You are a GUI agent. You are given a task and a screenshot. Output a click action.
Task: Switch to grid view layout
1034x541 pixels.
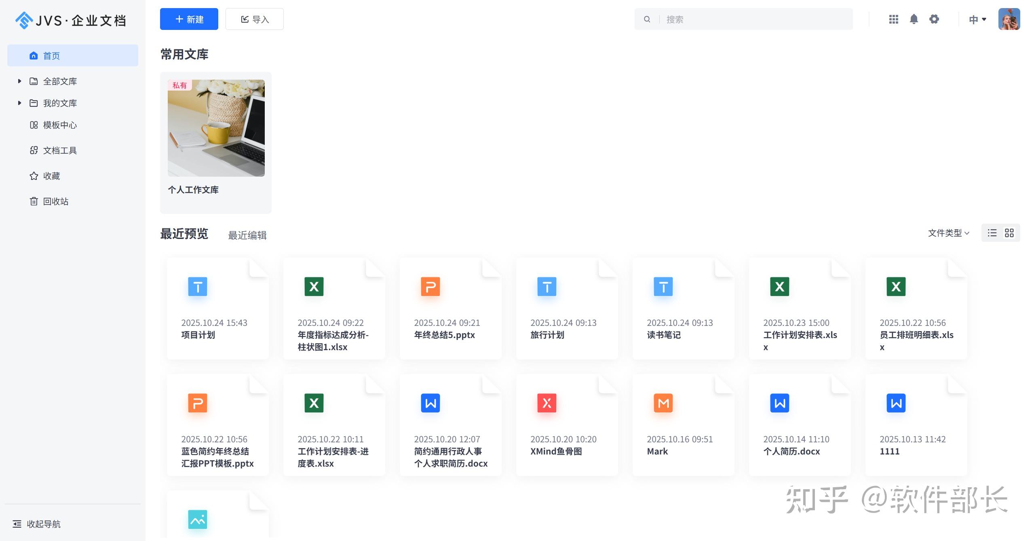click(x=1009, y=233)
